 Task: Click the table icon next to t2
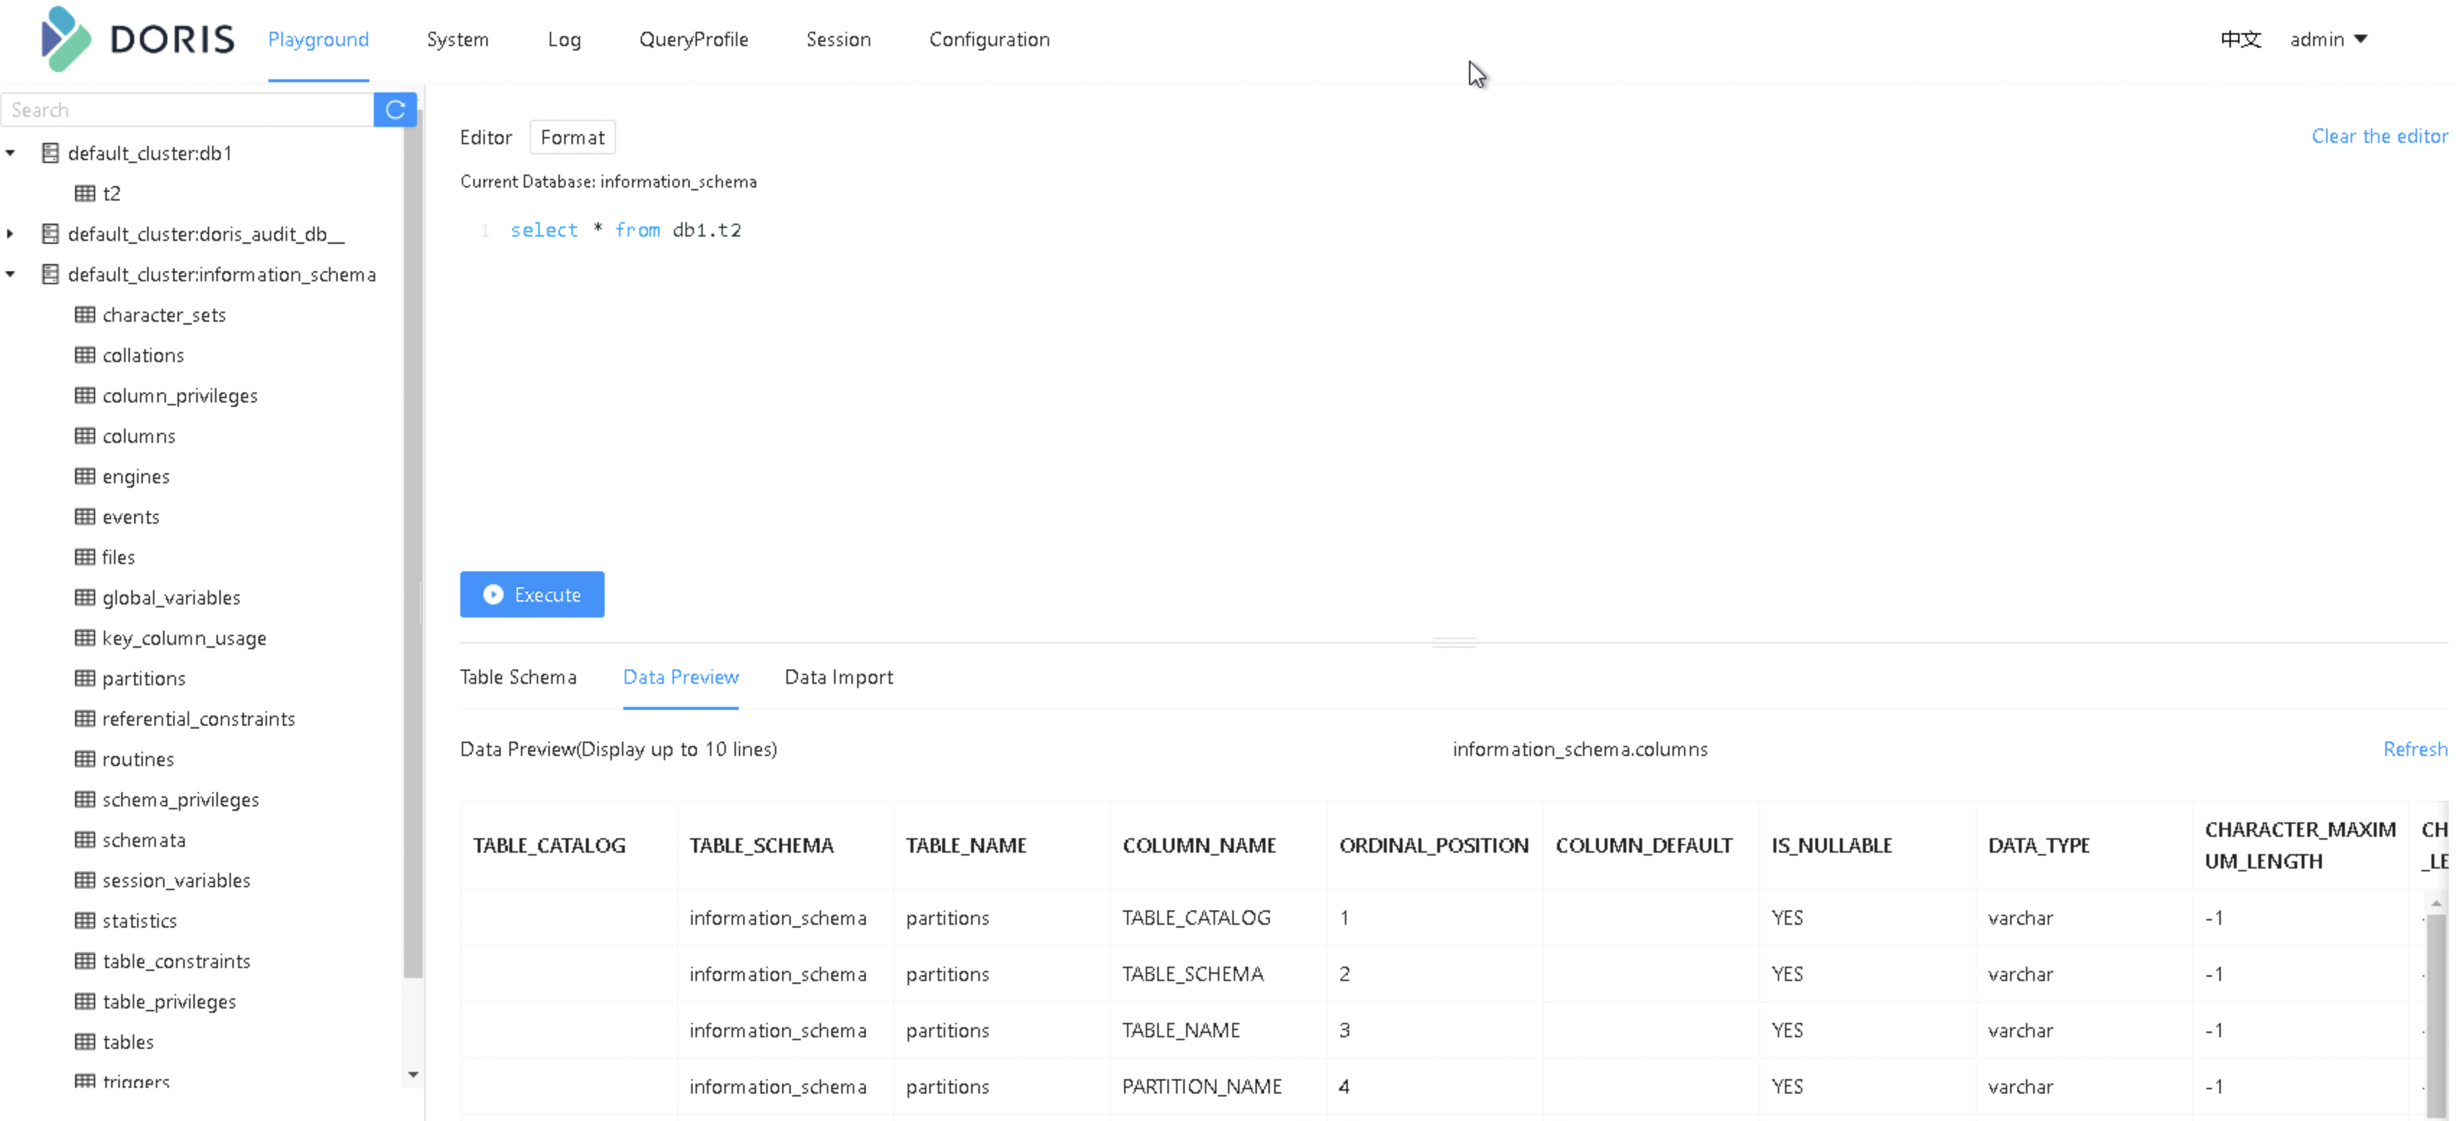[x=85, y=193]
